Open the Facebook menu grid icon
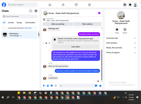141x104 pixels. click(x=125, y=5)
